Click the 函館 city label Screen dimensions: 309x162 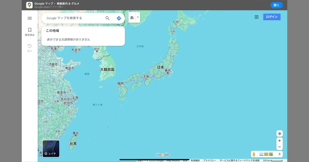pyautogui.click(x=173, y=31)
